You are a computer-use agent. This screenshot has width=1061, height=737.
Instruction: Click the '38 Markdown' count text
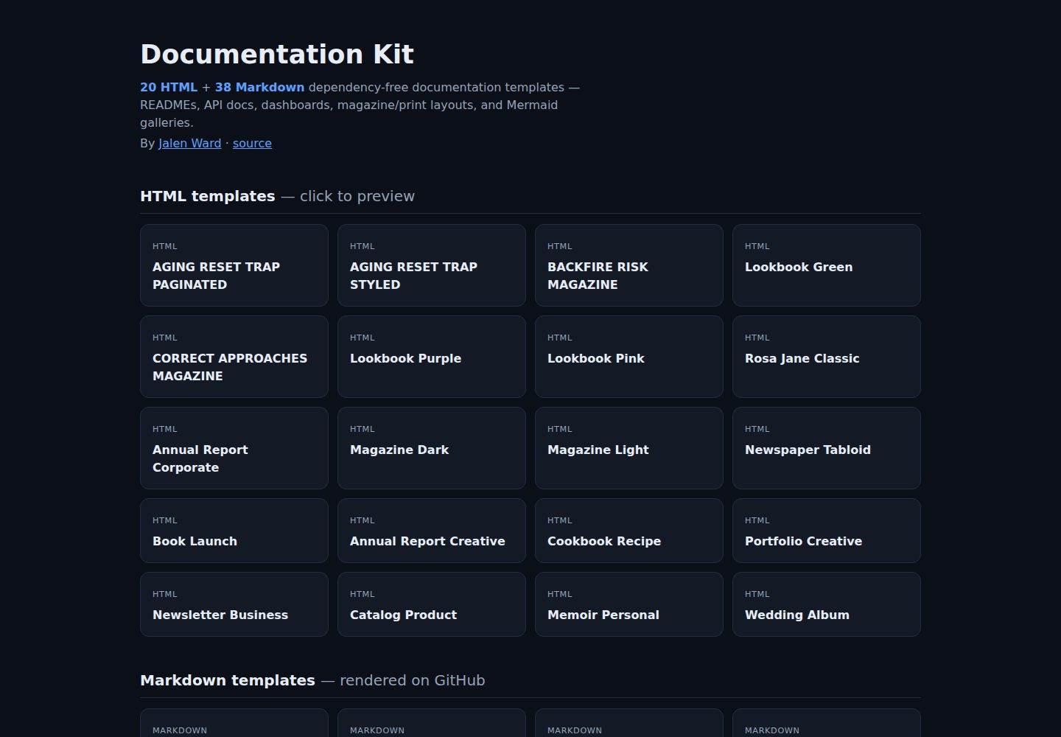259,87
